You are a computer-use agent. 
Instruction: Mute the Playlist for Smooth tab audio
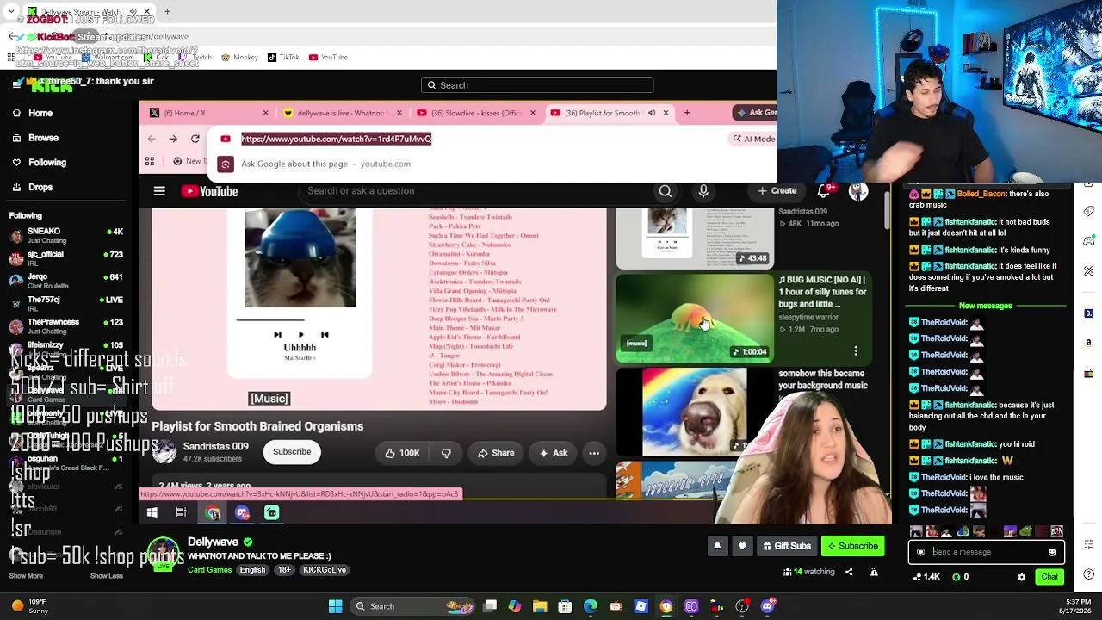652,113
